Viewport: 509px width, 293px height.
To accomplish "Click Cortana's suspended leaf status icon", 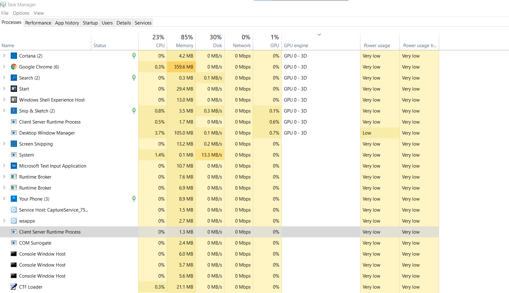I will [x=134, y=56].
